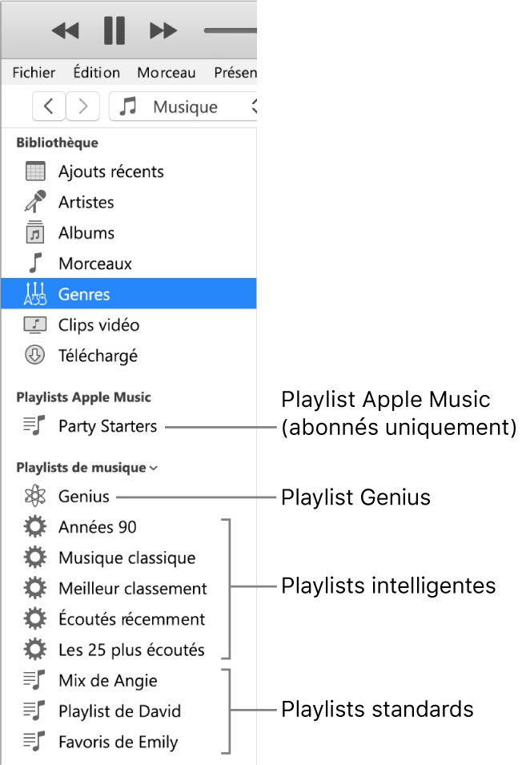The width and height of the screenshot is (522, 765).
Task: Collapse the Playlists de musique section
Action: tap(152, 468)
